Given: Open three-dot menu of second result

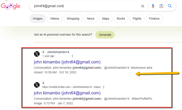Looking at the screenshot, I should (x=103, y=87).
